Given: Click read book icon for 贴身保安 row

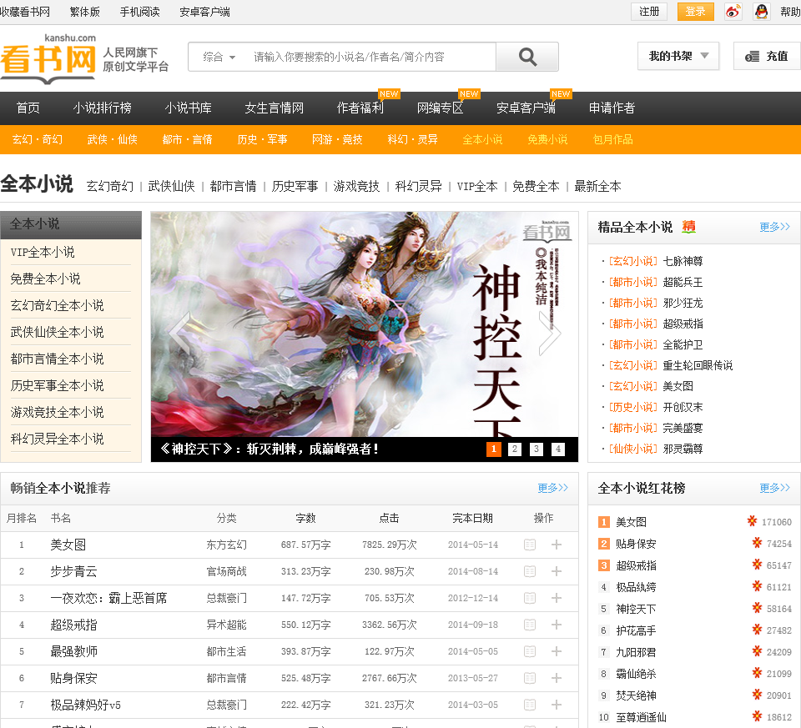Looking at the screenshot, I should tap(530, 678).
